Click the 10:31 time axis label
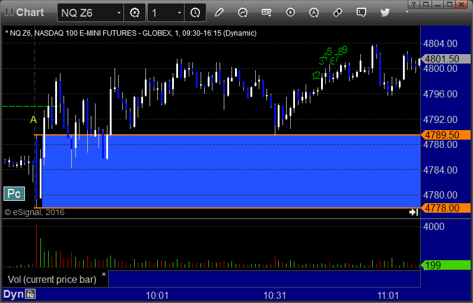The image size is (473, 303). coord(275,295)
